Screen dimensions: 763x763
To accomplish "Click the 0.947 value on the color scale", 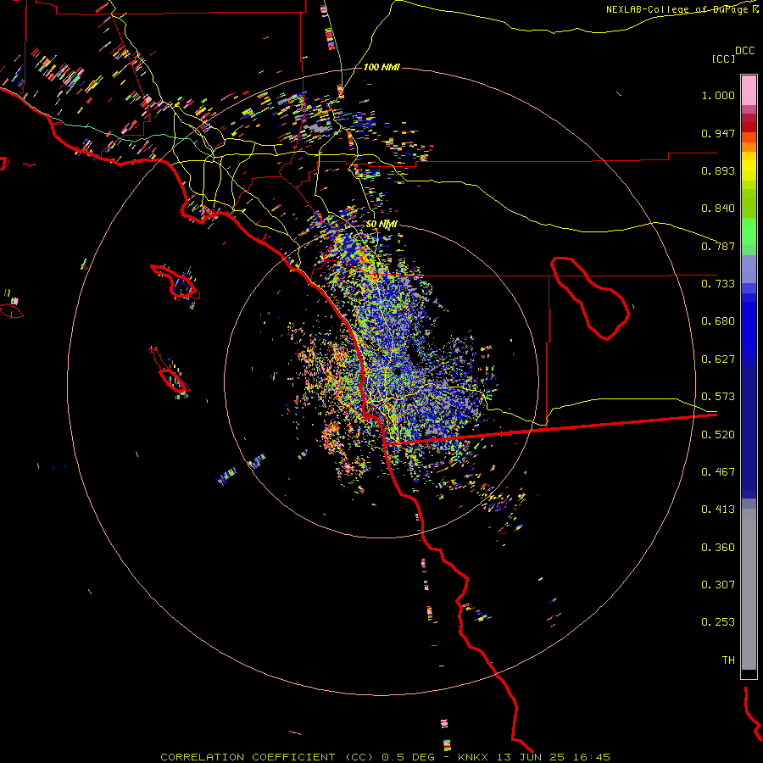I will 718,133.
